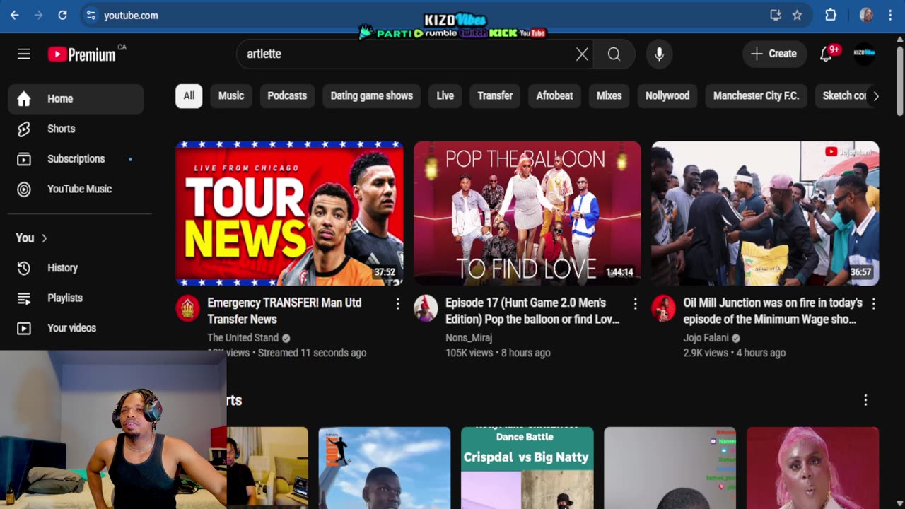Go back to the previous browser page
Viewport: 905px width, 509px height.
tap(15, 15)
